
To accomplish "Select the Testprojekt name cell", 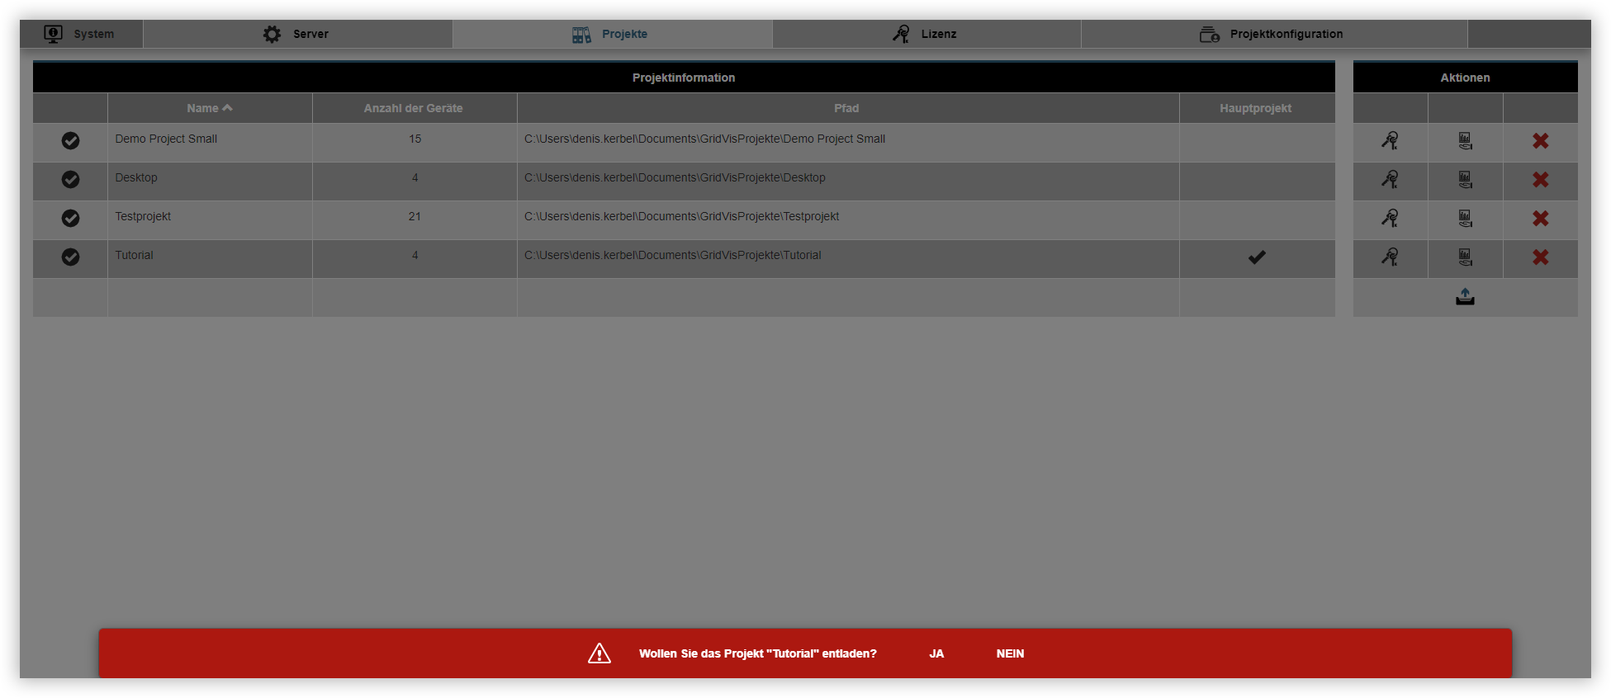I will [x=210, y=219].
